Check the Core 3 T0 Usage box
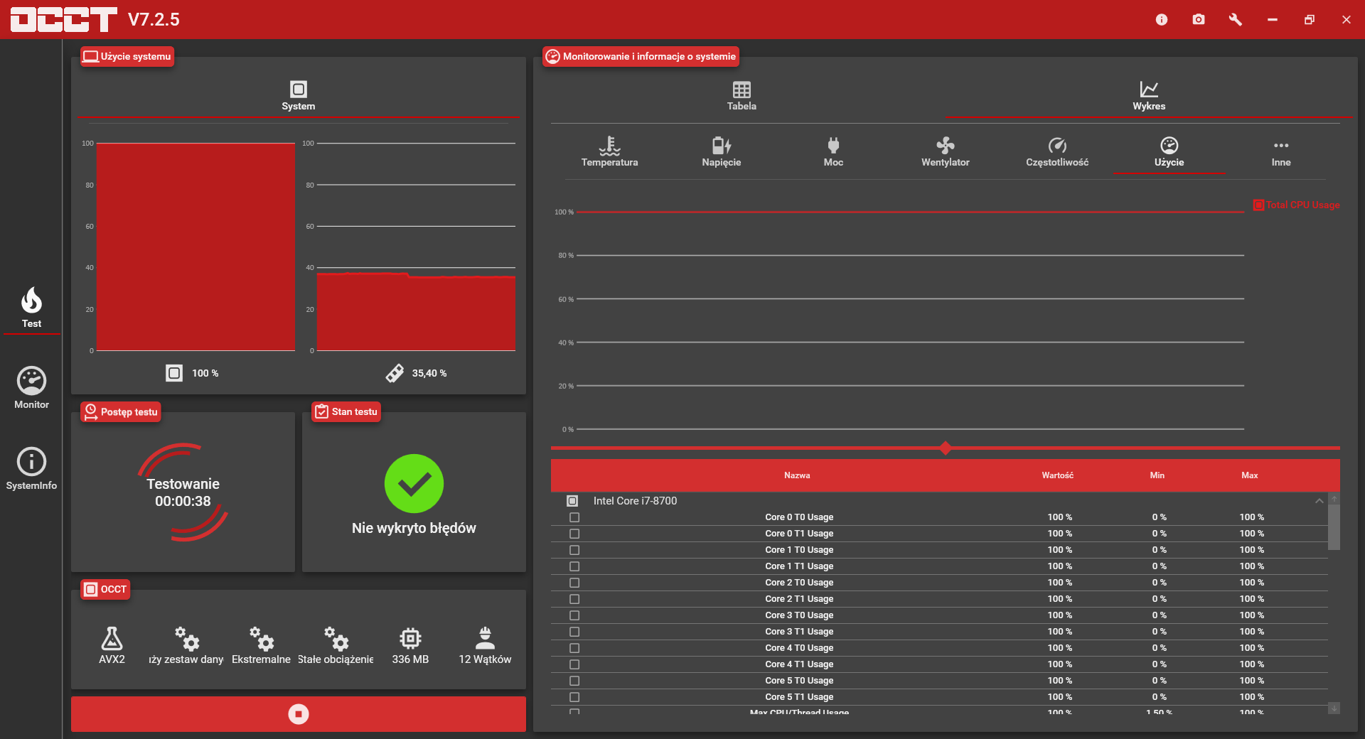 tap(574, 615)
